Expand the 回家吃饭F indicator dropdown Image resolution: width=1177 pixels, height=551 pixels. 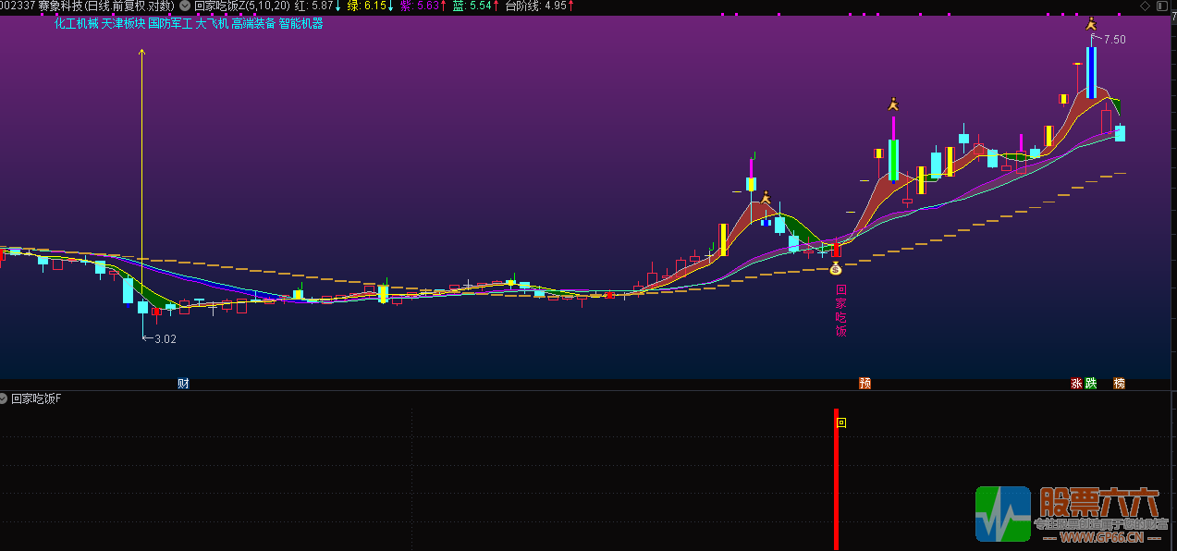tap(3, 398)
